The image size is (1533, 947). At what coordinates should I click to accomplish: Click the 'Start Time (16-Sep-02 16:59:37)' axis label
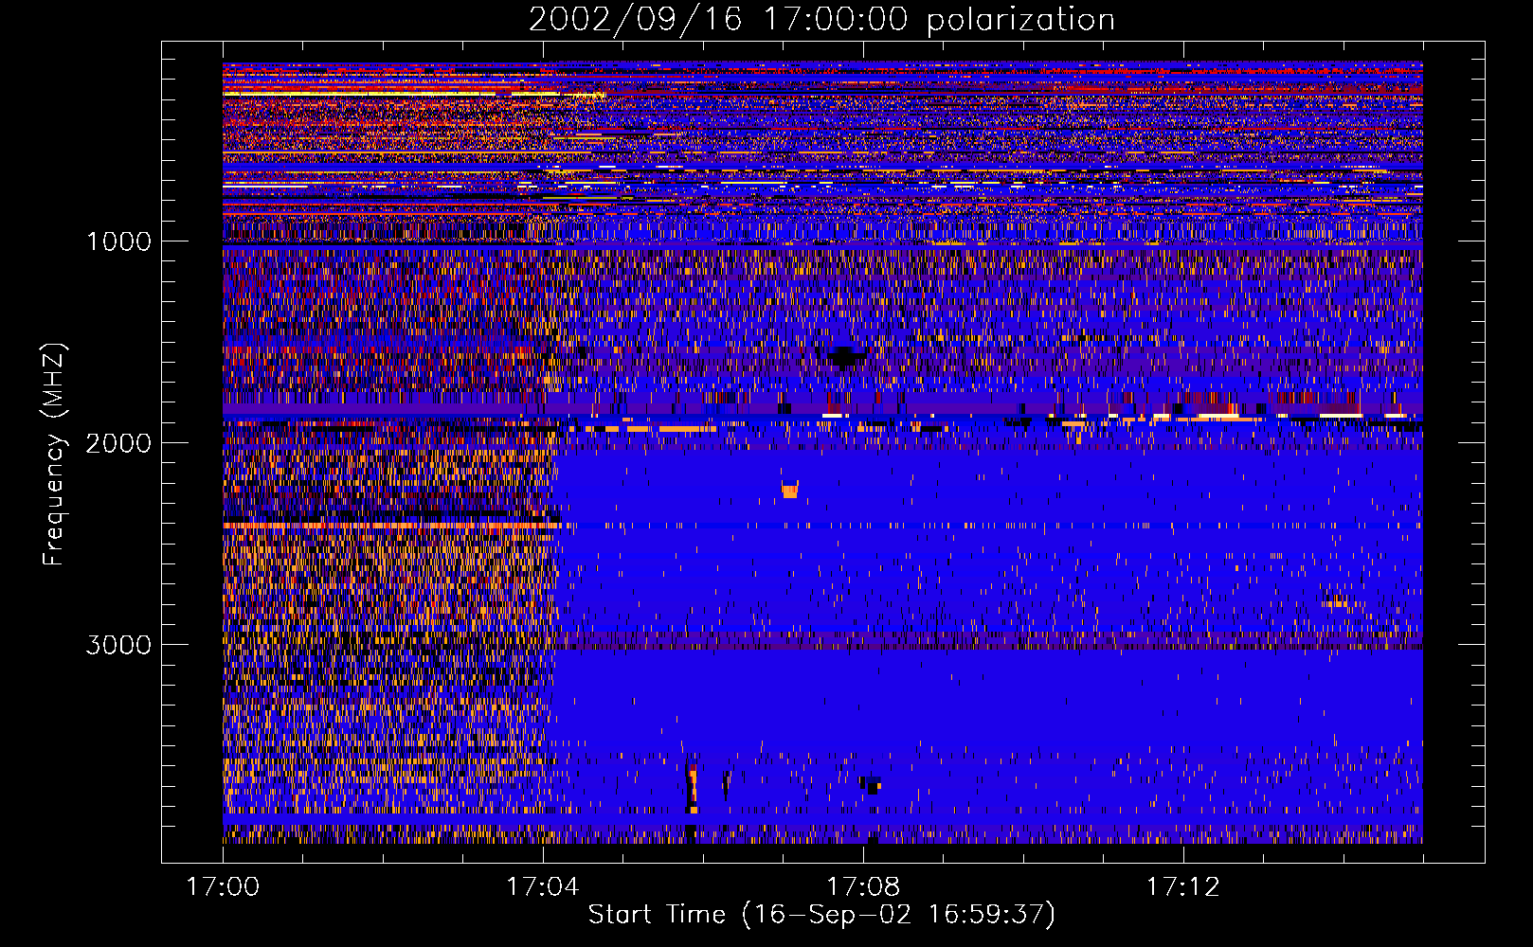click(x=821, y=915)
